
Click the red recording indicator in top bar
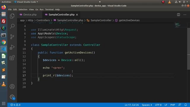163,2
